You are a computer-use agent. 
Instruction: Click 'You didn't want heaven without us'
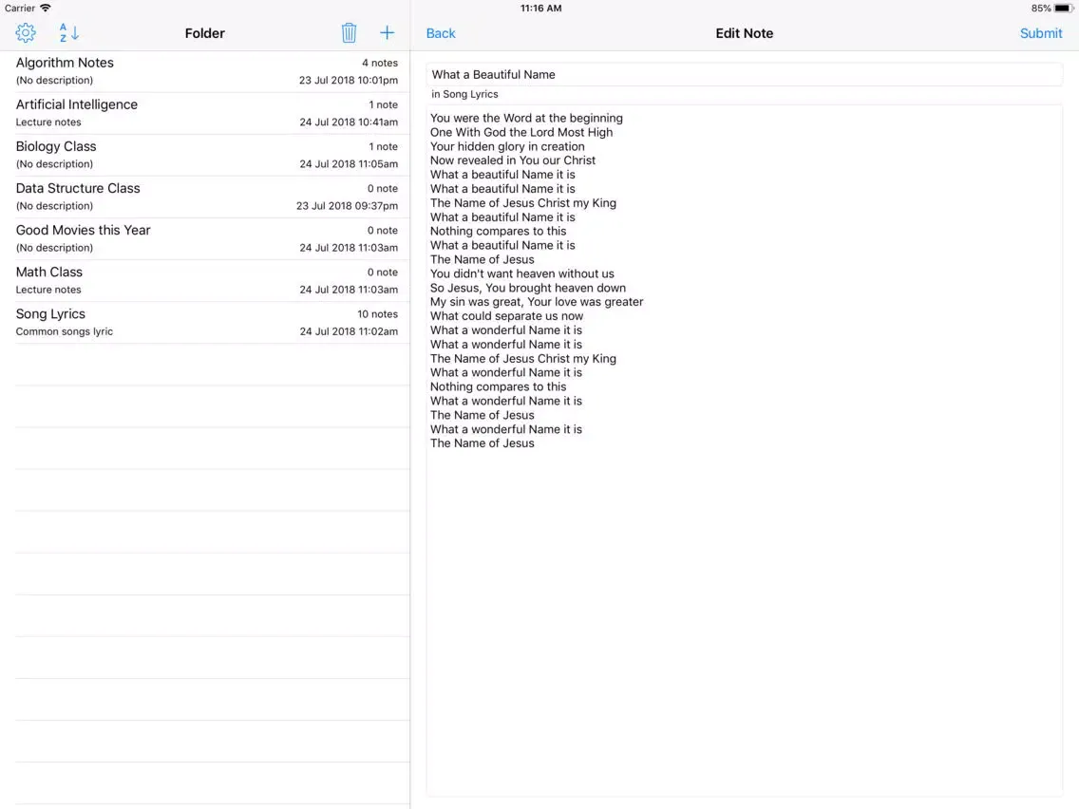coord(522,273)
